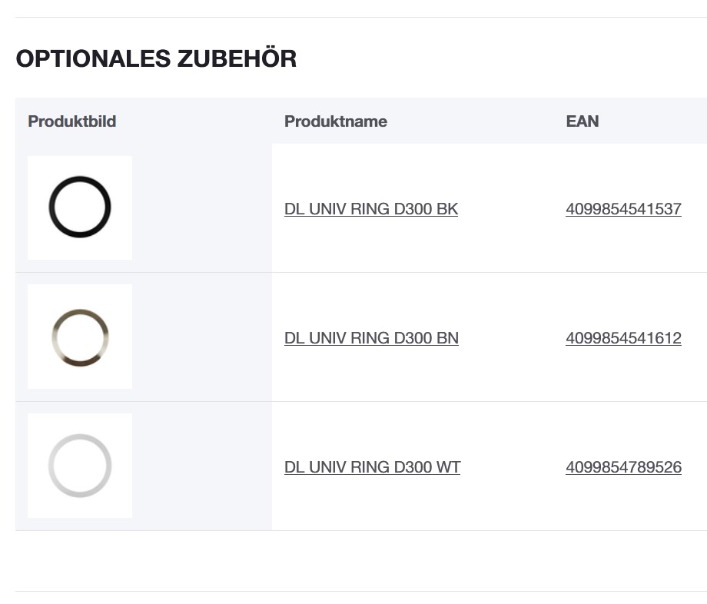The image size is (707, 604).
Task: Click the gray cell area beside the black ring thumbnail
Action: [201, 207]
